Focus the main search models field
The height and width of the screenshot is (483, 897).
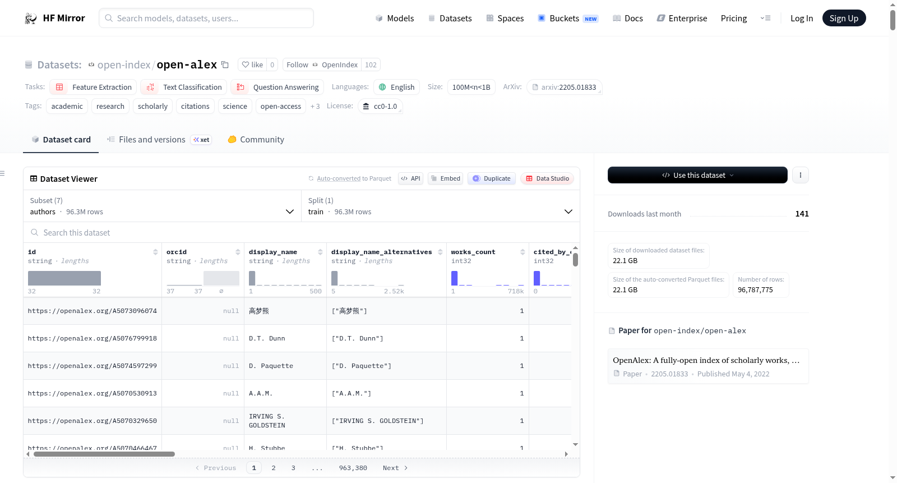click(x=206, y=18)
